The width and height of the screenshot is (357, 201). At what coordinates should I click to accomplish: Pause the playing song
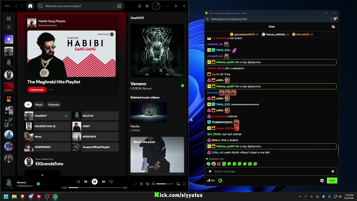[95, 182]
